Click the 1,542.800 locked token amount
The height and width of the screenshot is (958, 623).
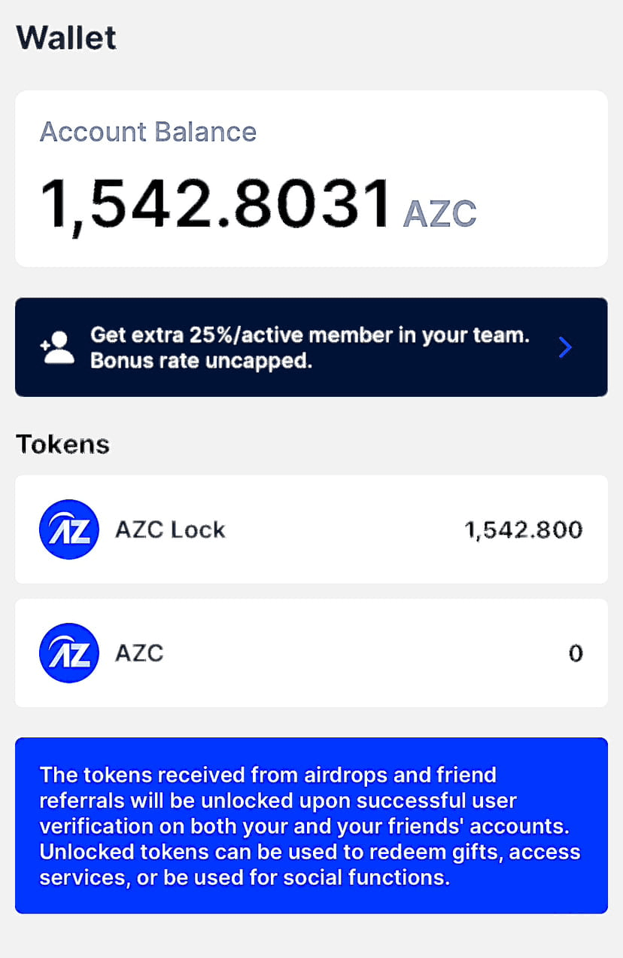(x=524, y=530)
